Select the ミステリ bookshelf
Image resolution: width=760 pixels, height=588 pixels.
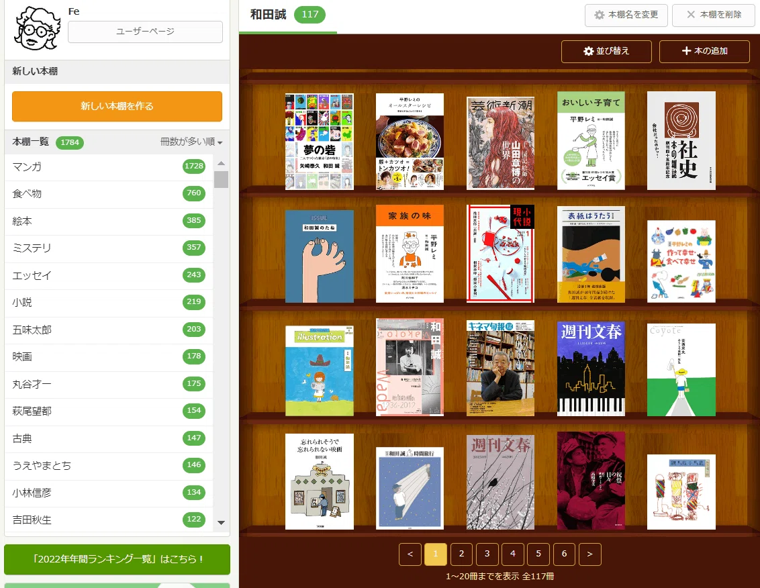point(109,248)
